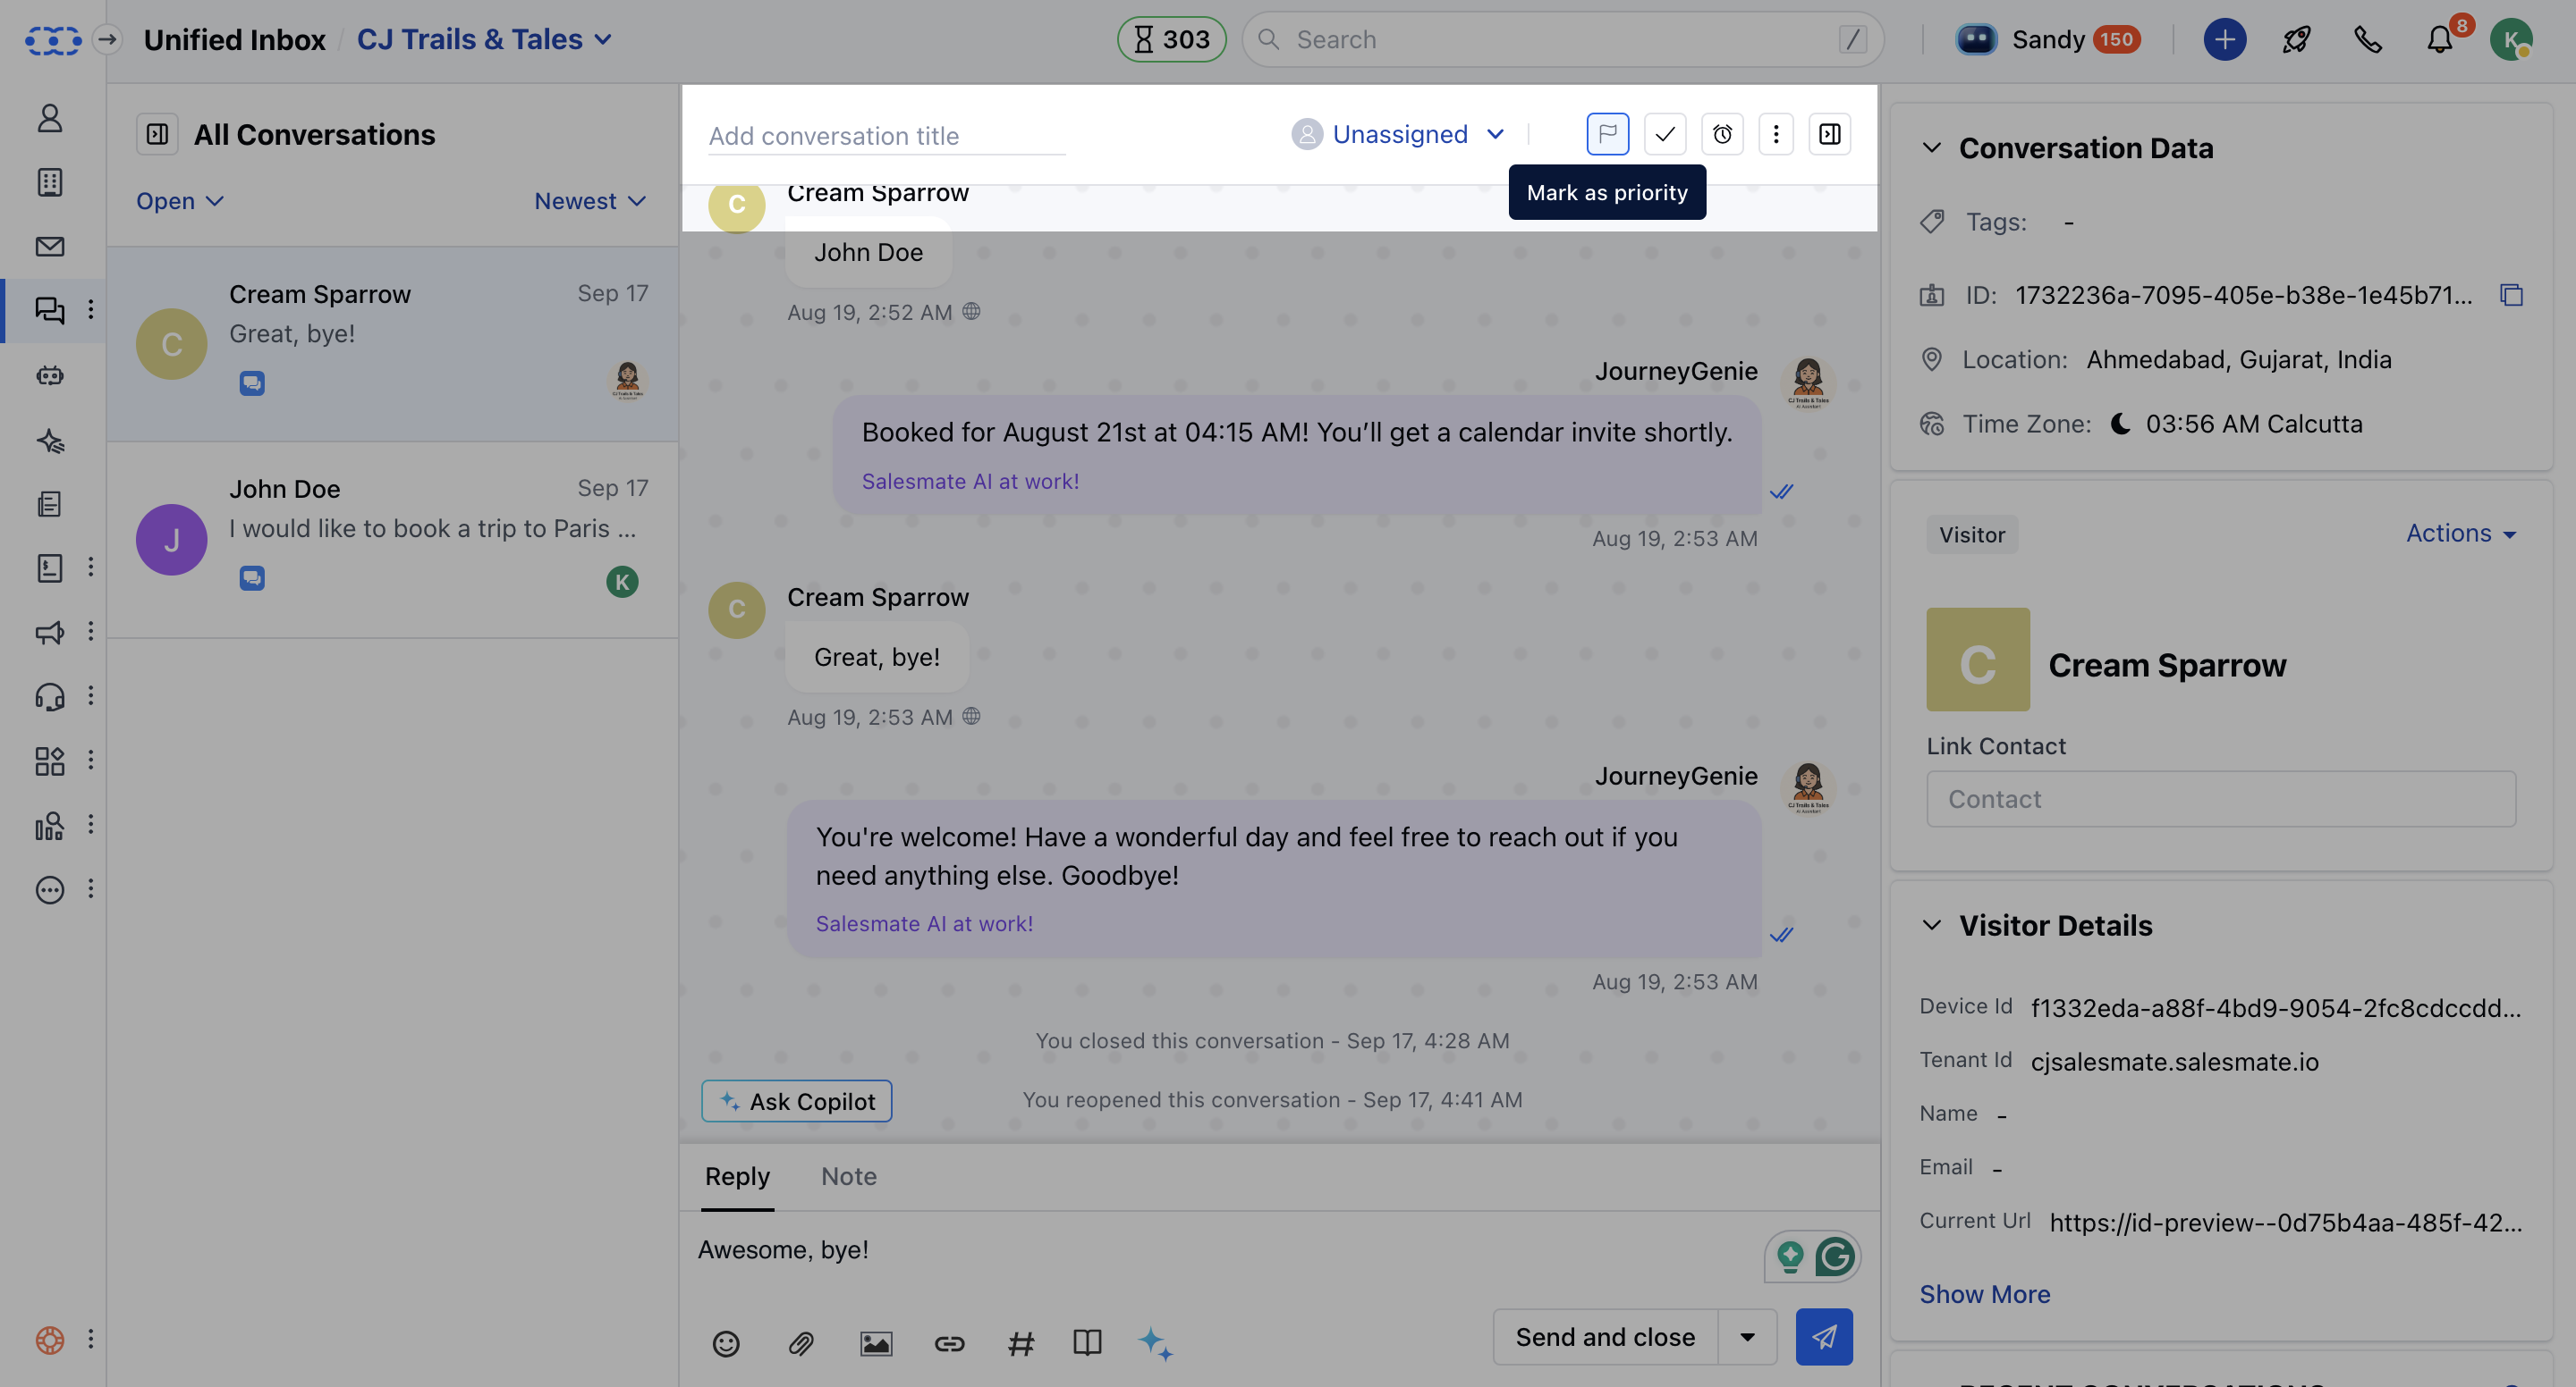The height and width of the screenshot is (1387, 2576).
Task: Click the Ask Copilot button
Action: (795, 1100)
